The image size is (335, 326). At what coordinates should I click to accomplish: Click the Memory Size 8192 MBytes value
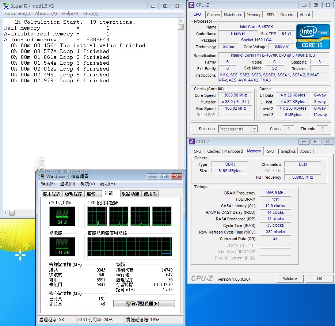click(x=230, y=171)
